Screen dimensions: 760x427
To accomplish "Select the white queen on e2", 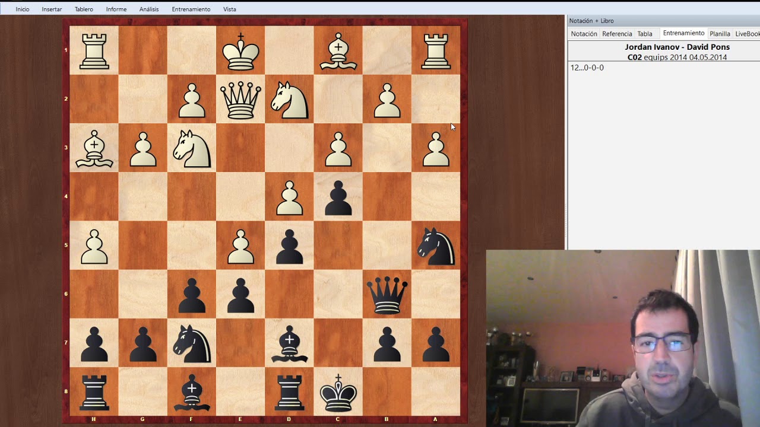I will [240, 100].
